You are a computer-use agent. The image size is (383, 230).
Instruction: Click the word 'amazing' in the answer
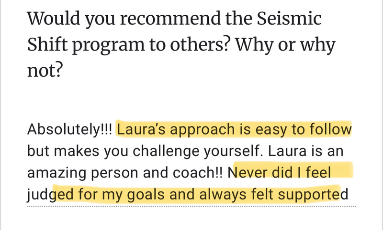point(56,173)
